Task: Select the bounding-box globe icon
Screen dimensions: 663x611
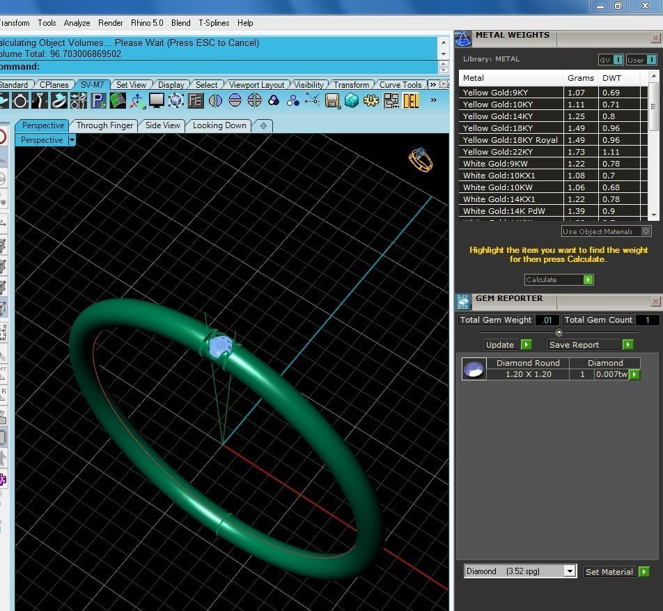Action: (x=176, y=101)
